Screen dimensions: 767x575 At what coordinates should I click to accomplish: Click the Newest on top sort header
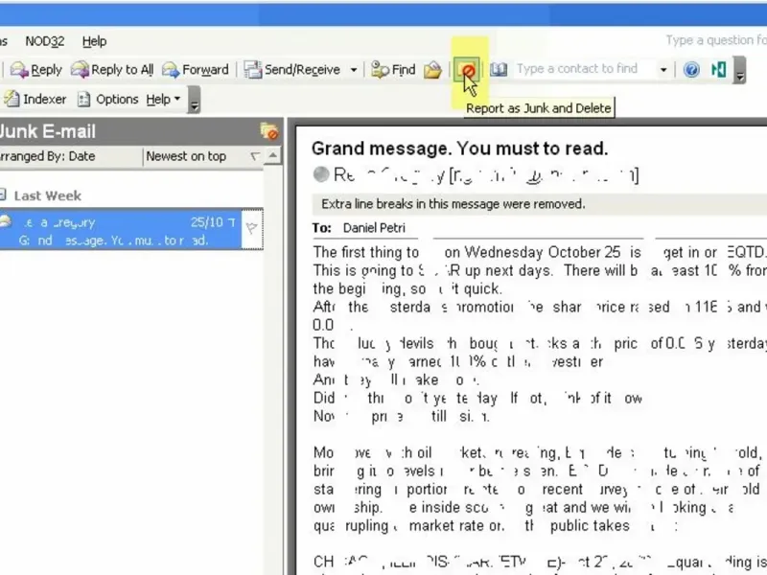tap(202, 156)
